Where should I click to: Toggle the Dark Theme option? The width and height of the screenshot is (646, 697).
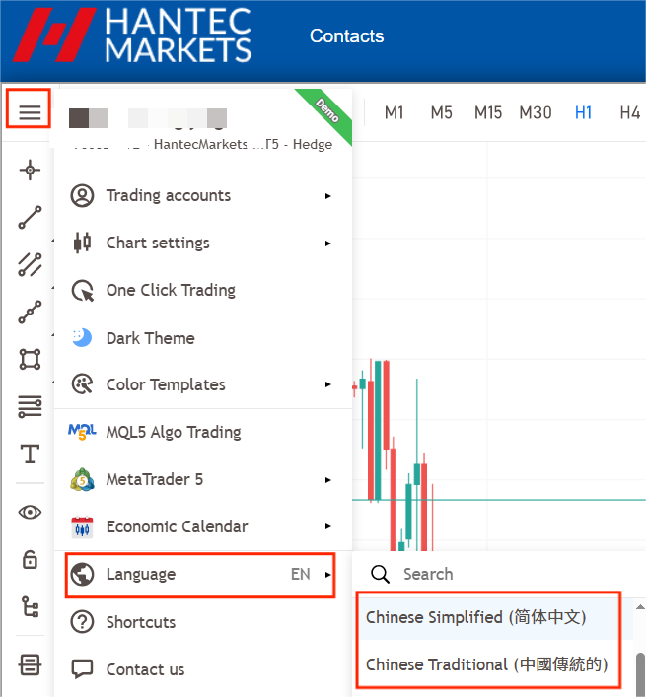(203, 338)
